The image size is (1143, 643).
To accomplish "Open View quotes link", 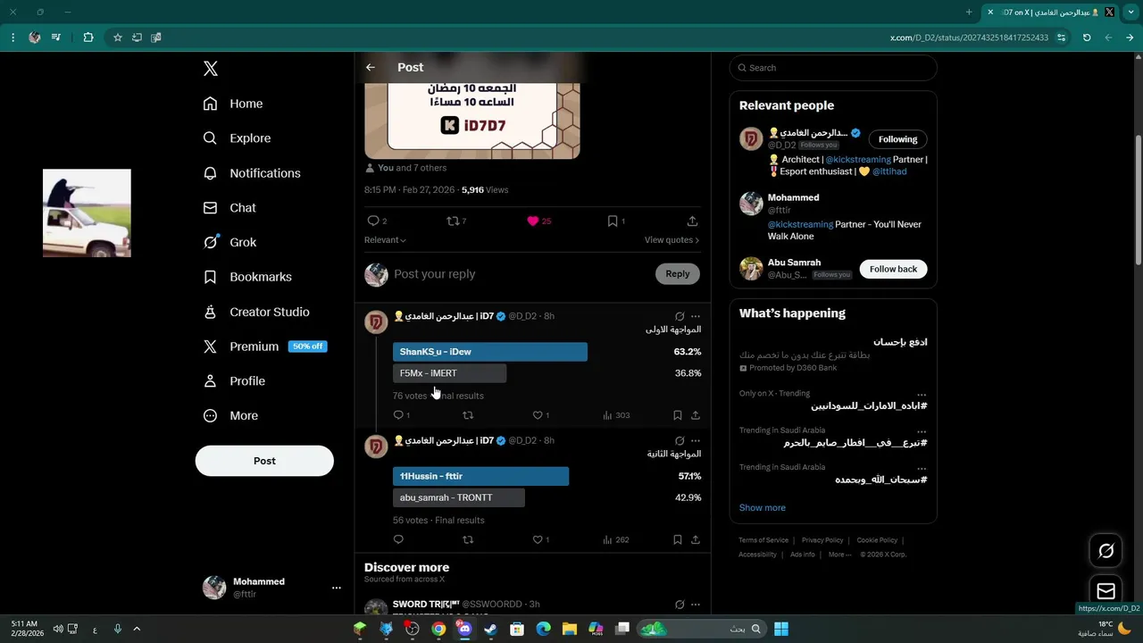I will pos(672,240).
